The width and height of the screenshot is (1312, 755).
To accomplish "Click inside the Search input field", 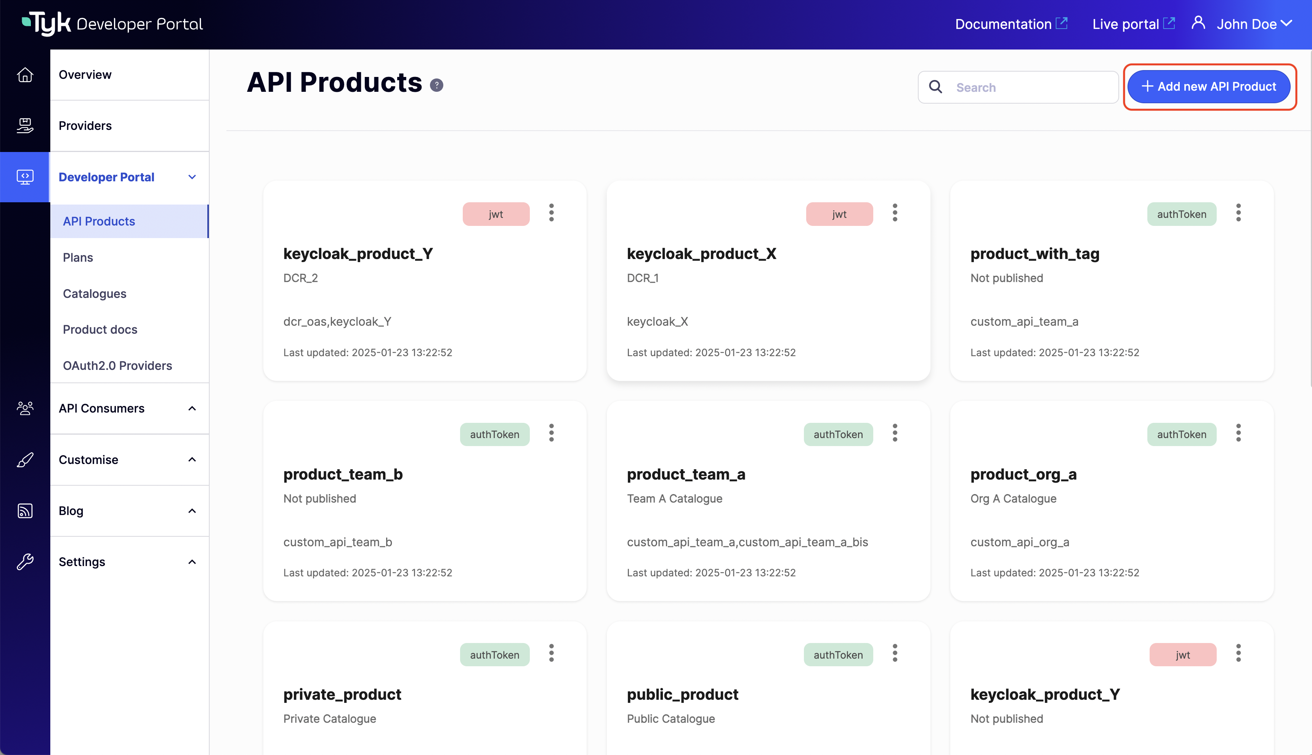I will pos(1017,86).
